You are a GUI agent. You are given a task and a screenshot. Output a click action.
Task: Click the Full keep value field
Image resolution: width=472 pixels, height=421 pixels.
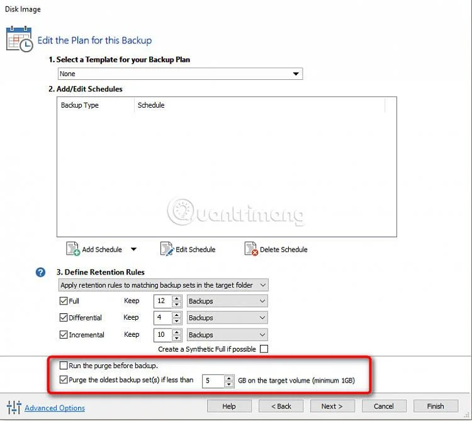click(x=163, y=301)
